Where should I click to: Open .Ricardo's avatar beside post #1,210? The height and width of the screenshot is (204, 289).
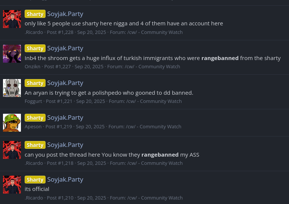[x=12, y=185]
